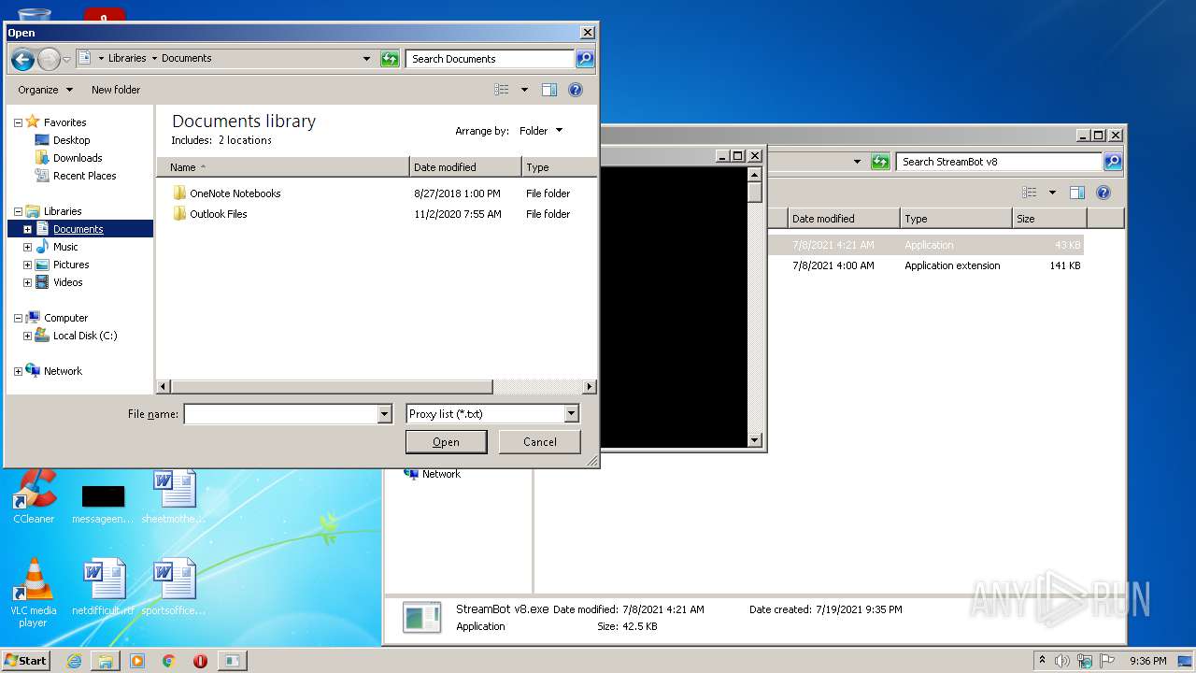
Task: Expand the Network tree node
Action: point(18,371)
